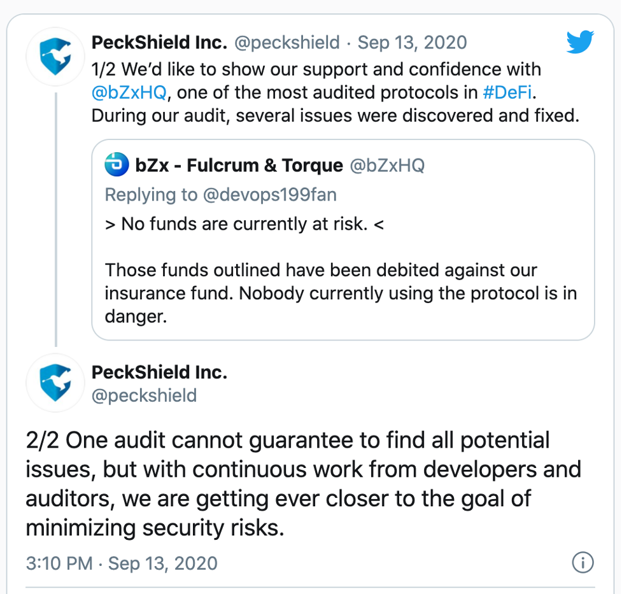This screenshot has height=594, width=622.
Task: Click the thread connector line
Action: coord(56,220)
